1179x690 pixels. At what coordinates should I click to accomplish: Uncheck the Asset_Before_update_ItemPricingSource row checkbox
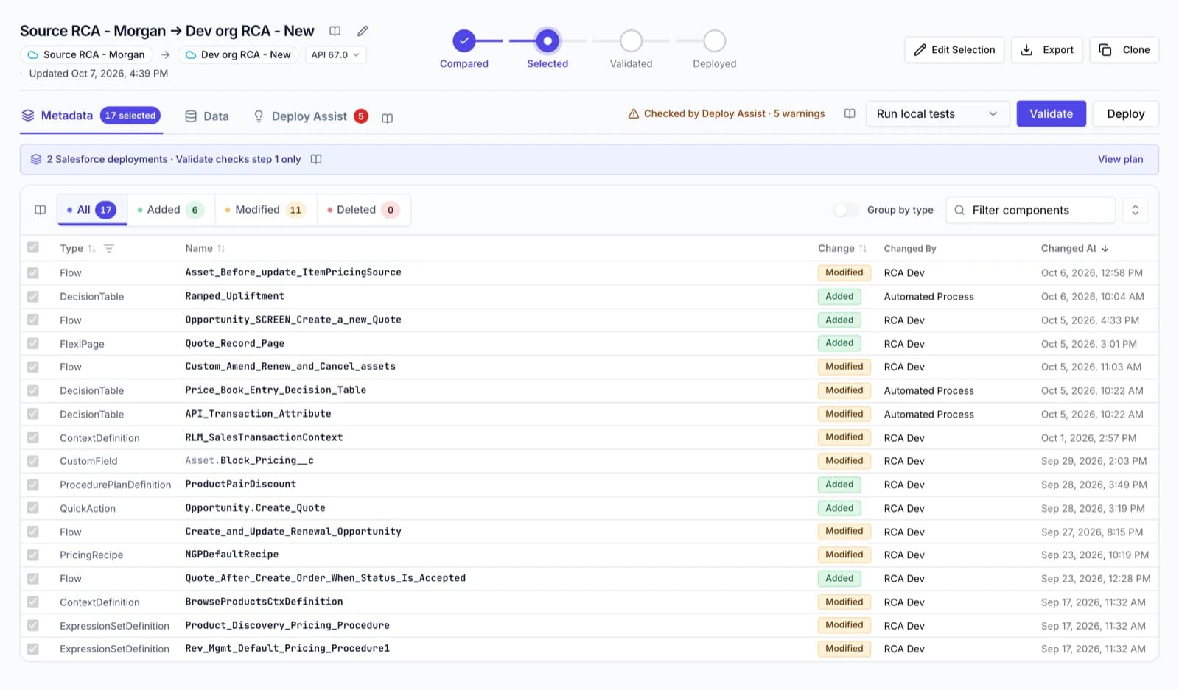pos(33,273)
